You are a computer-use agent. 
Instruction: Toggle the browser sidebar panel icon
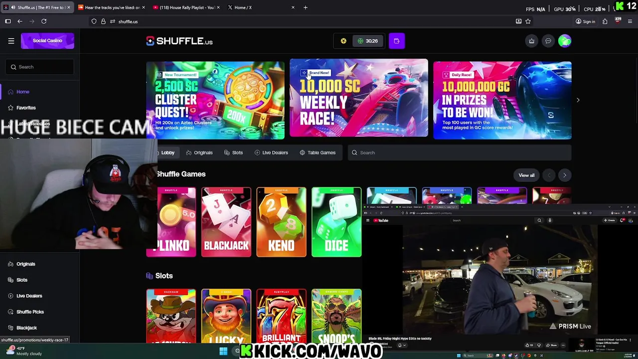point(8,21)
